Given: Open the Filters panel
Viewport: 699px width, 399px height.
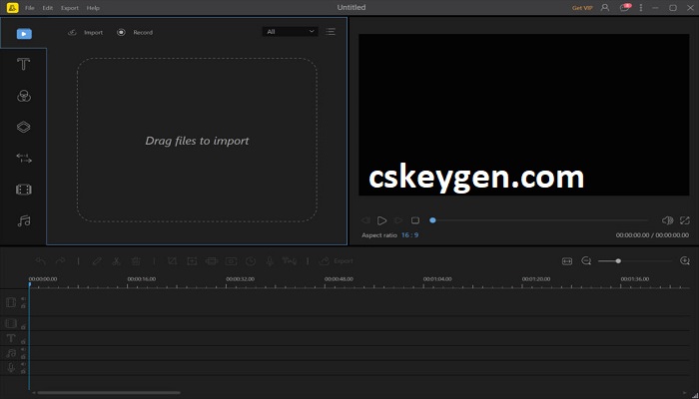Looking at the screenshot, I should [x=24, y=96].
